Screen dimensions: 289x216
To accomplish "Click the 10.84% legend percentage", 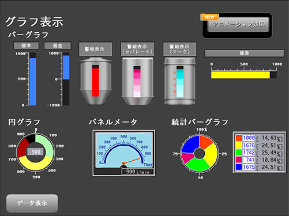I will [x=269, y=160].
